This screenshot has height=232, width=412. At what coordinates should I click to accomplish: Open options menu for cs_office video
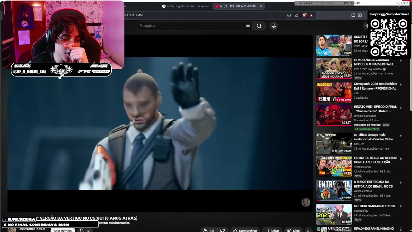coord(401,136)
